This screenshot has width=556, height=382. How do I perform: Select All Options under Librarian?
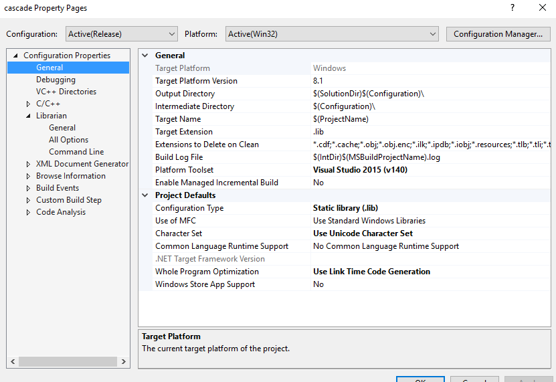click(68, 140)
